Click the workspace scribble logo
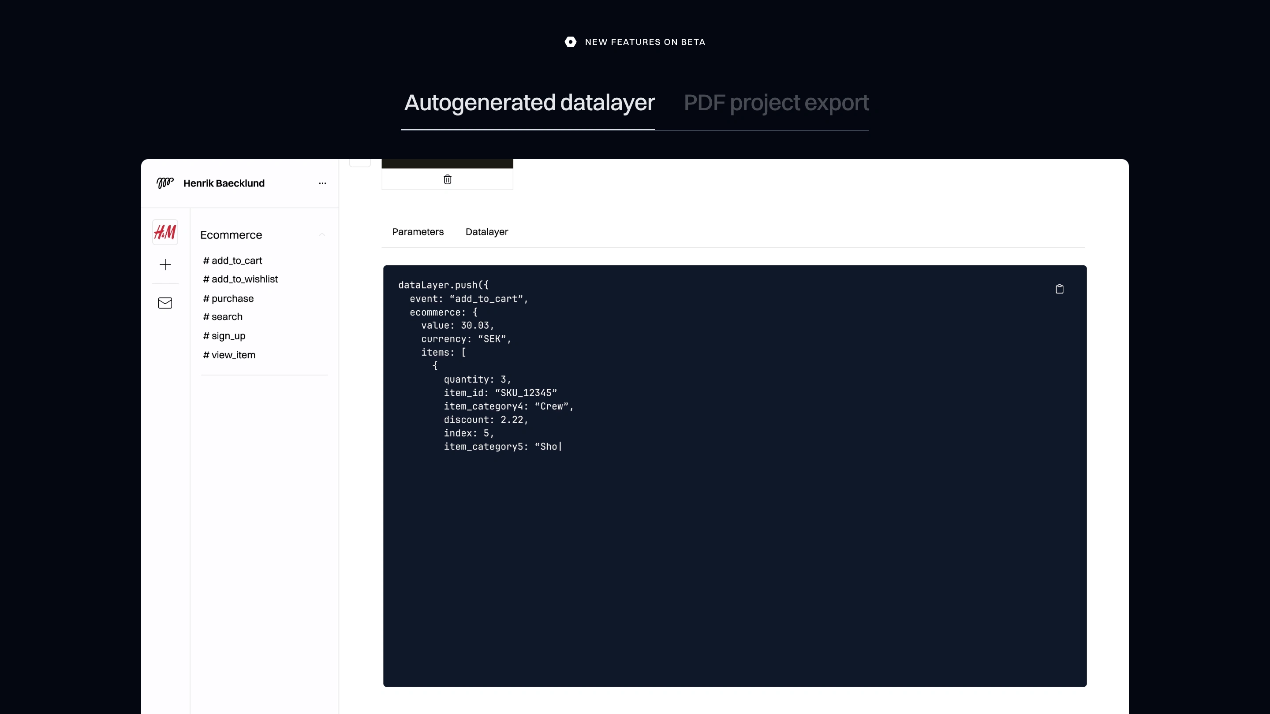This screenshot has height=714, width=1270. [x=164, y=183]
